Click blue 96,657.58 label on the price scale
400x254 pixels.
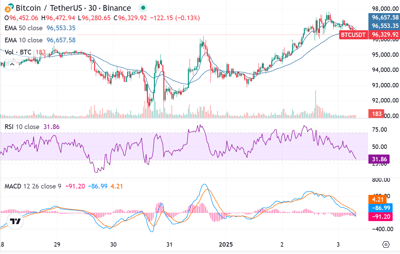coord(384,17)
